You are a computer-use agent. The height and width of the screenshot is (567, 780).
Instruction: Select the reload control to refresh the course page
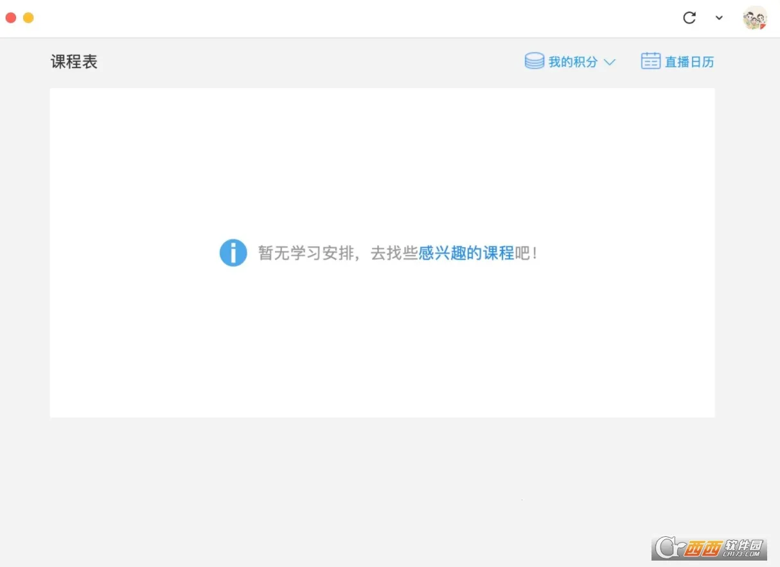pyautogui.click(x=689, y=18)
